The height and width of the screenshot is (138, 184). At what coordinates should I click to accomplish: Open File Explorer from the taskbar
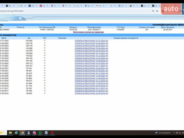pos(10,133)
